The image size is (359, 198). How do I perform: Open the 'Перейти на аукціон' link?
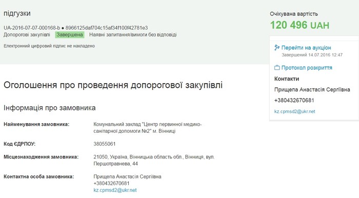306,48
